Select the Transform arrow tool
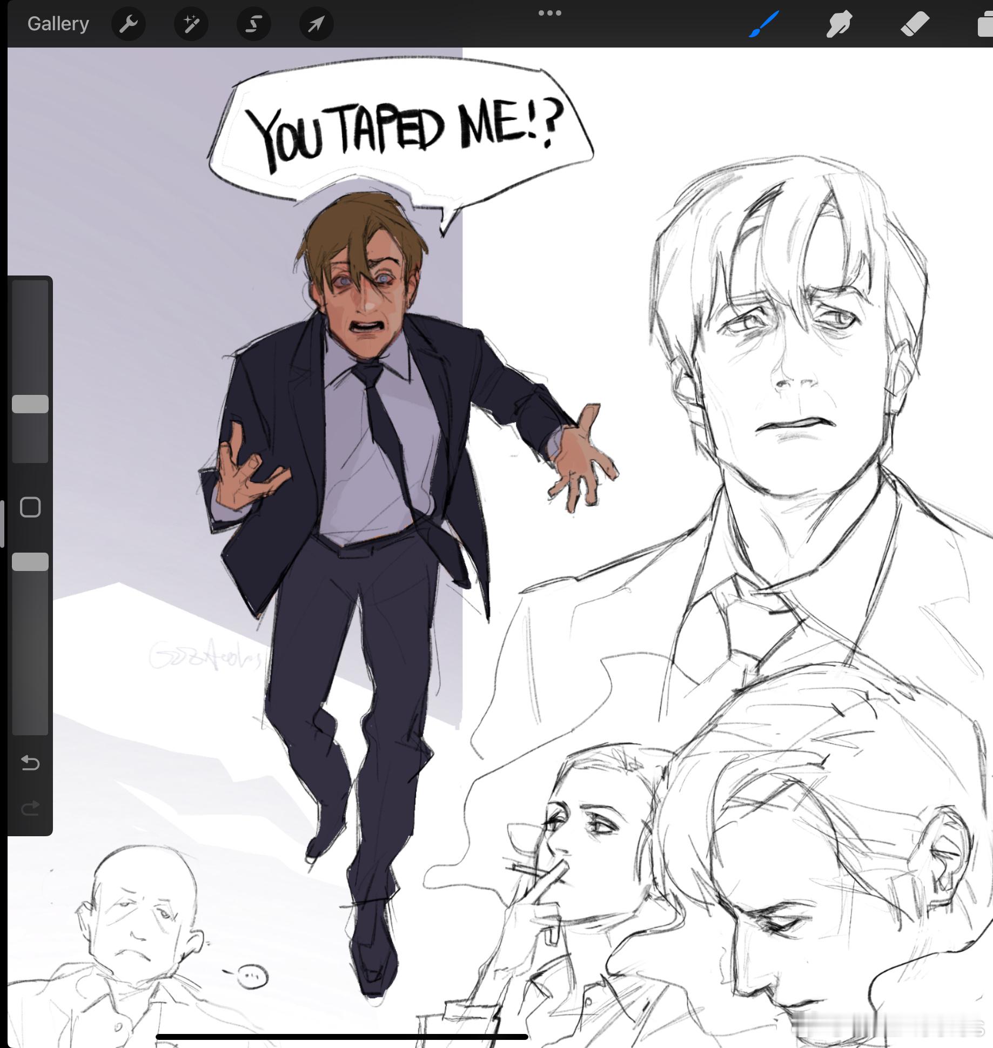The height and width of the screenshot is (1048, 993). click(317, 24)
